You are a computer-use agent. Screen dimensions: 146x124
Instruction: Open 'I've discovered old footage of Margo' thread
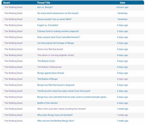(55, 43)
